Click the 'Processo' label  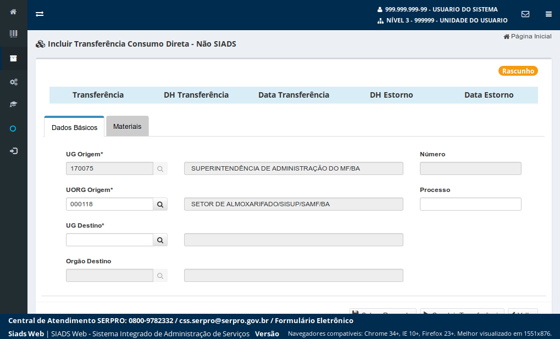pyautogui.click(x=435, y=190)
